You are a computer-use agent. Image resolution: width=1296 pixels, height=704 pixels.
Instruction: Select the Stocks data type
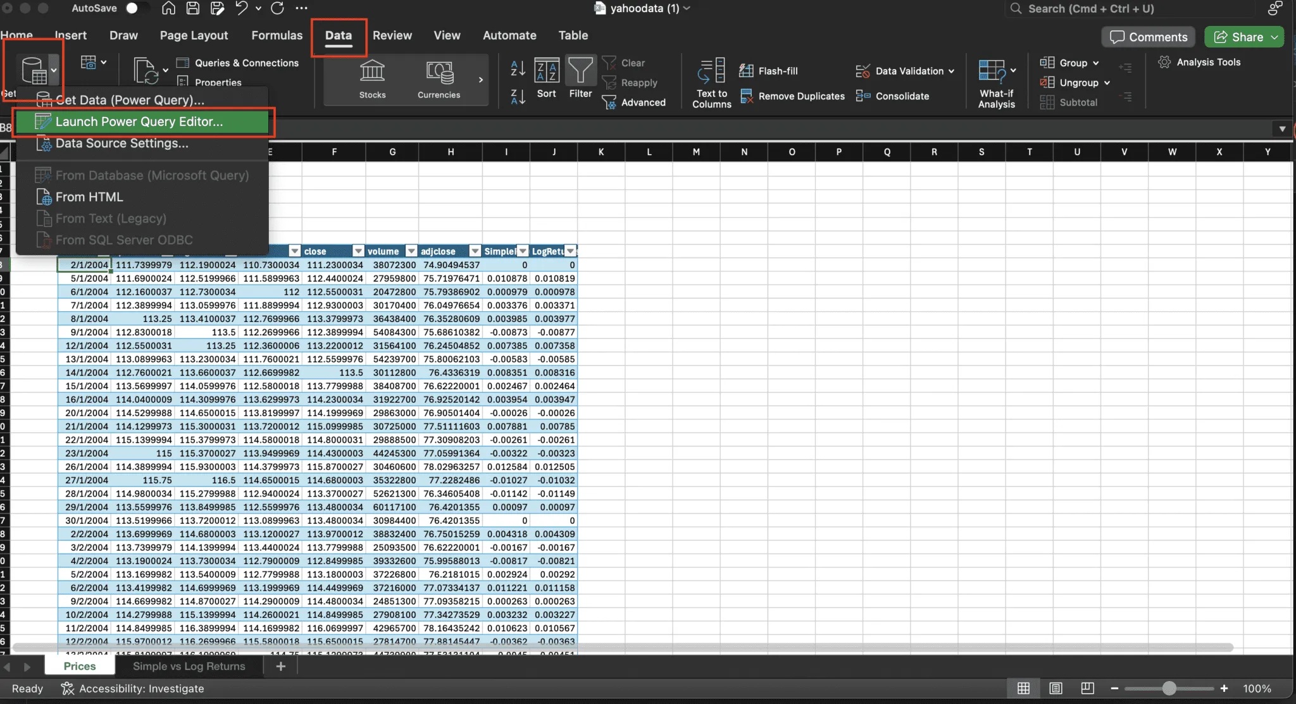tap(372, 78)
